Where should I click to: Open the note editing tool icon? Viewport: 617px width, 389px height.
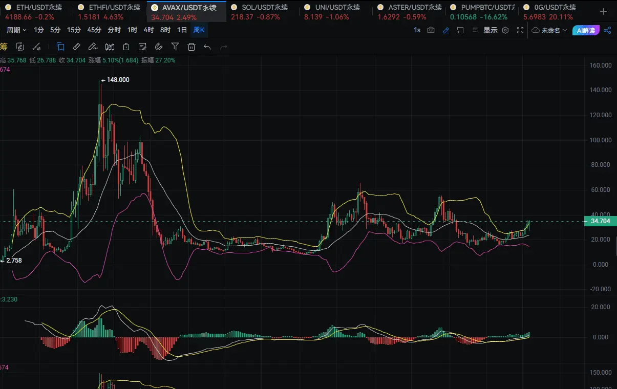142,47
